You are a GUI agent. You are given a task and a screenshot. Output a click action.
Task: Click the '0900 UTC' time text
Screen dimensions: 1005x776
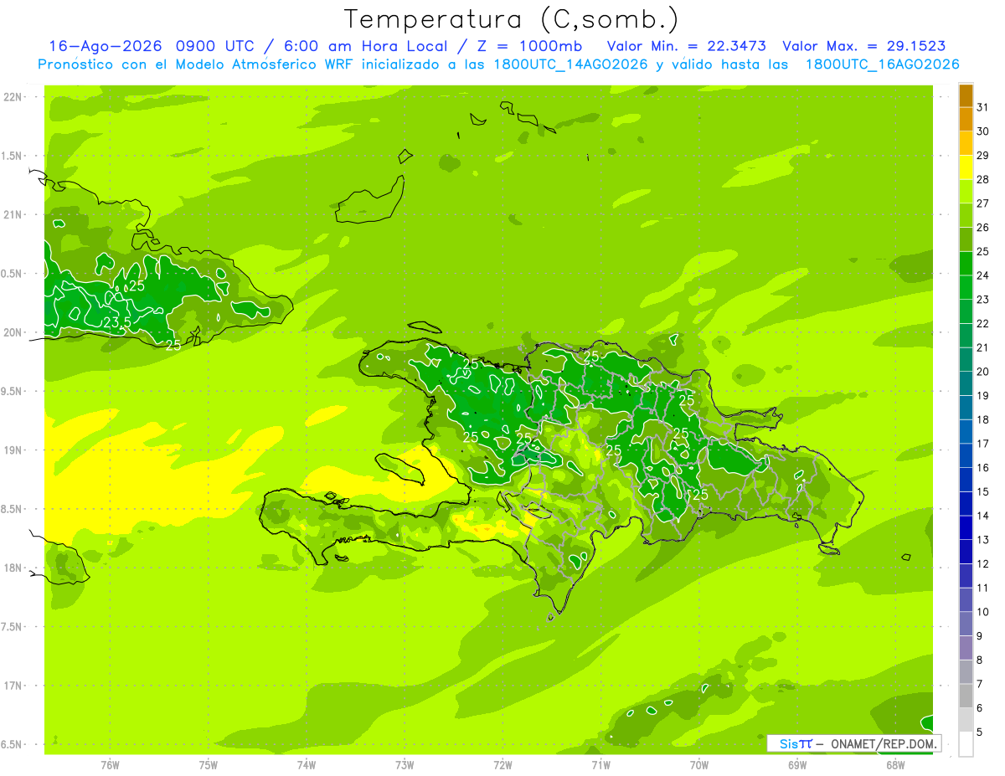click(x=216, y=46)
